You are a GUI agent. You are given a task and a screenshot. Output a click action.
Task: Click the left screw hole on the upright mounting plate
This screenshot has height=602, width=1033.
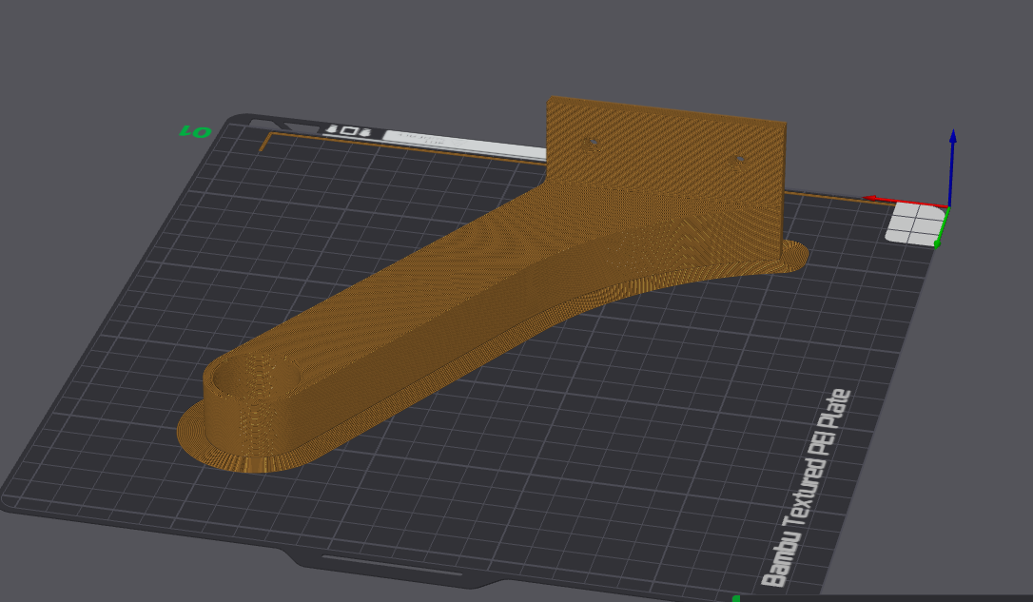pyautogui.click(x=593, y=143)
